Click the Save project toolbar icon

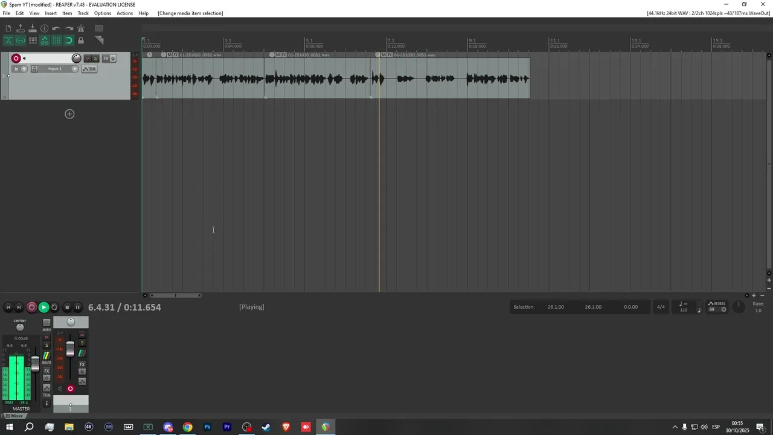(x=33, y=28)
